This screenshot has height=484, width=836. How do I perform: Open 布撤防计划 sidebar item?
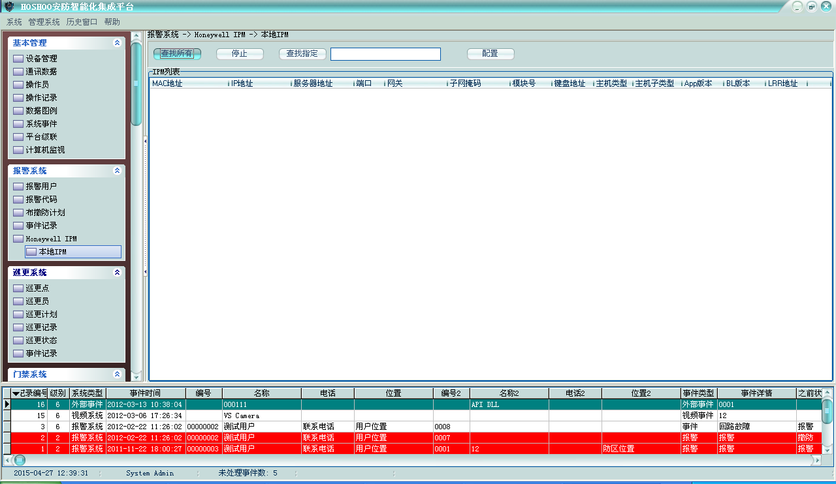tap(45, 213)
